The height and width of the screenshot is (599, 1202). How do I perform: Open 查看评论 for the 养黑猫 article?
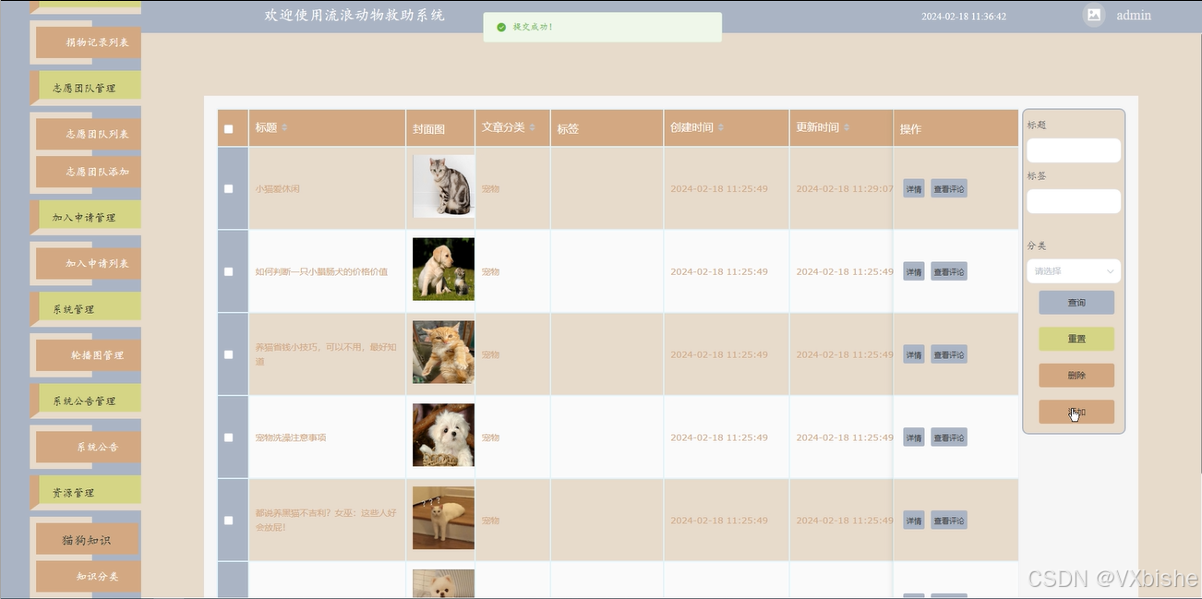click(949, 521)
